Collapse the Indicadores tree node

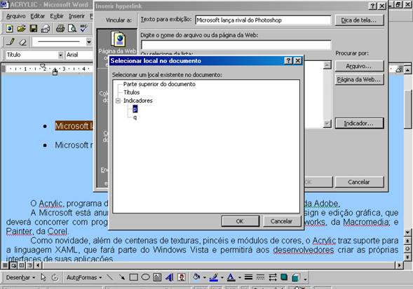[118, 101]
